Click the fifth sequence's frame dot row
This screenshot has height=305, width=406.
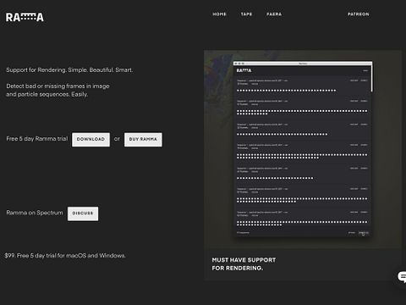click(275, 178)
